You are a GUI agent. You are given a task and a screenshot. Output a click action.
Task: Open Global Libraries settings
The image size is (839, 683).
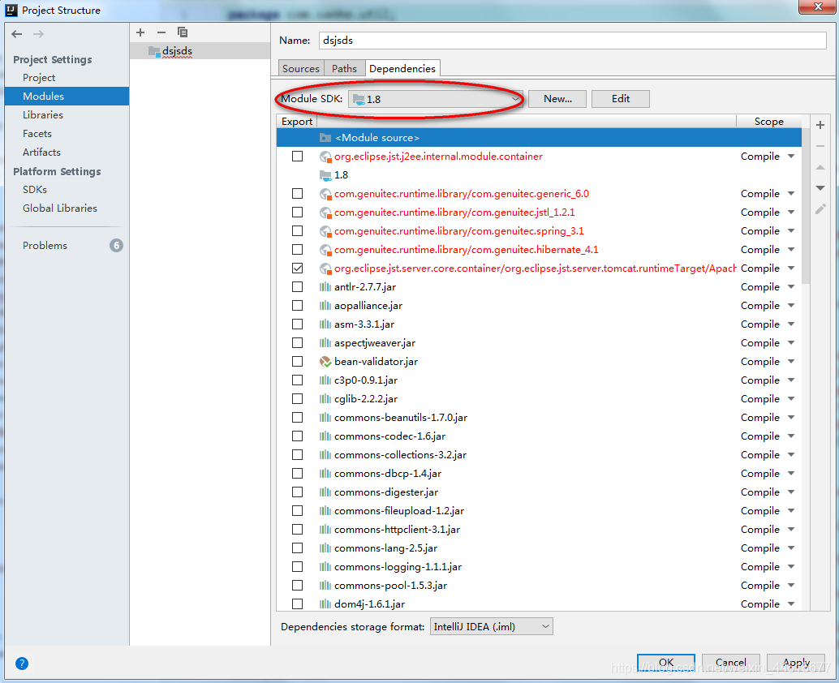click(x=60, y=208)
